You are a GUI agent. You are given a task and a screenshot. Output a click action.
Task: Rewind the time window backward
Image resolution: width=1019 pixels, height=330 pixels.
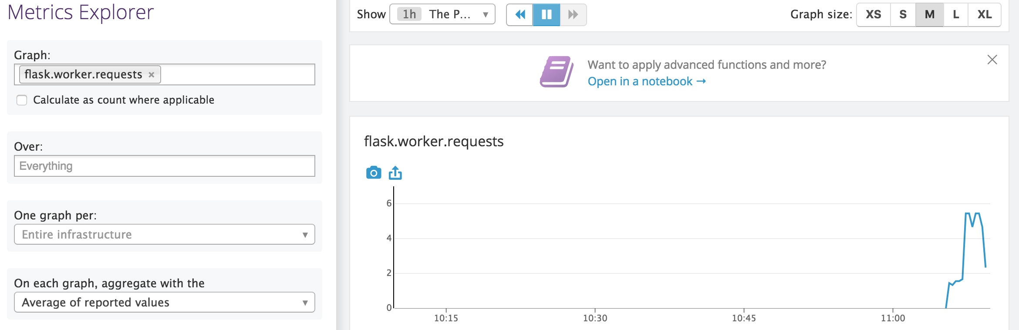[x=520, y=14]
